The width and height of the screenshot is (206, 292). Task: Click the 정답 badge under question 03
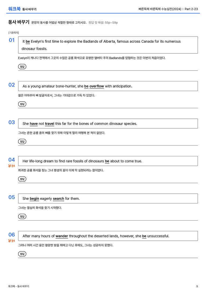pos(22,141)
